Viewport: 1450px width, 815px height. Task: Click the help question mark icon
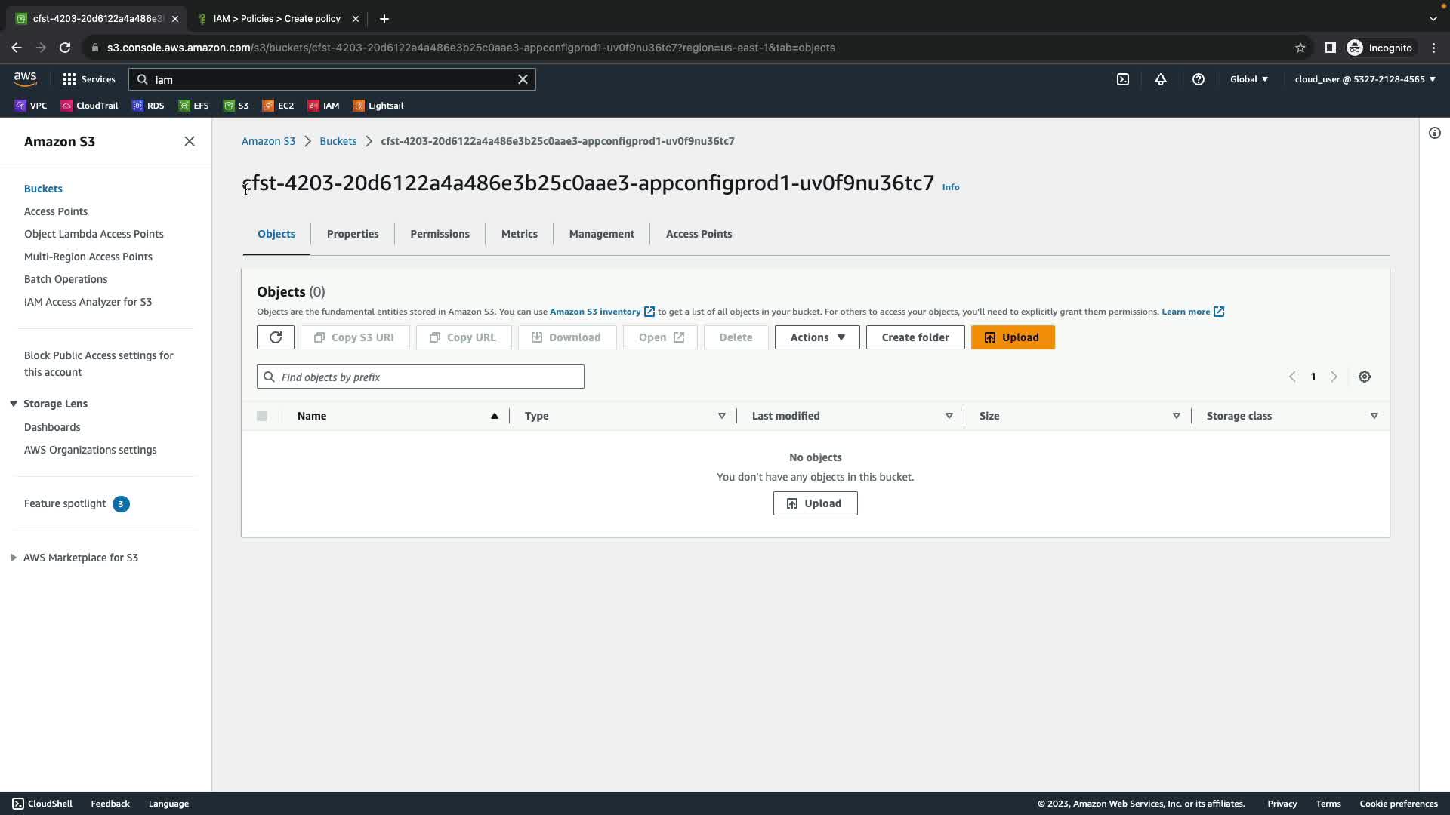tap(1199, 79)
